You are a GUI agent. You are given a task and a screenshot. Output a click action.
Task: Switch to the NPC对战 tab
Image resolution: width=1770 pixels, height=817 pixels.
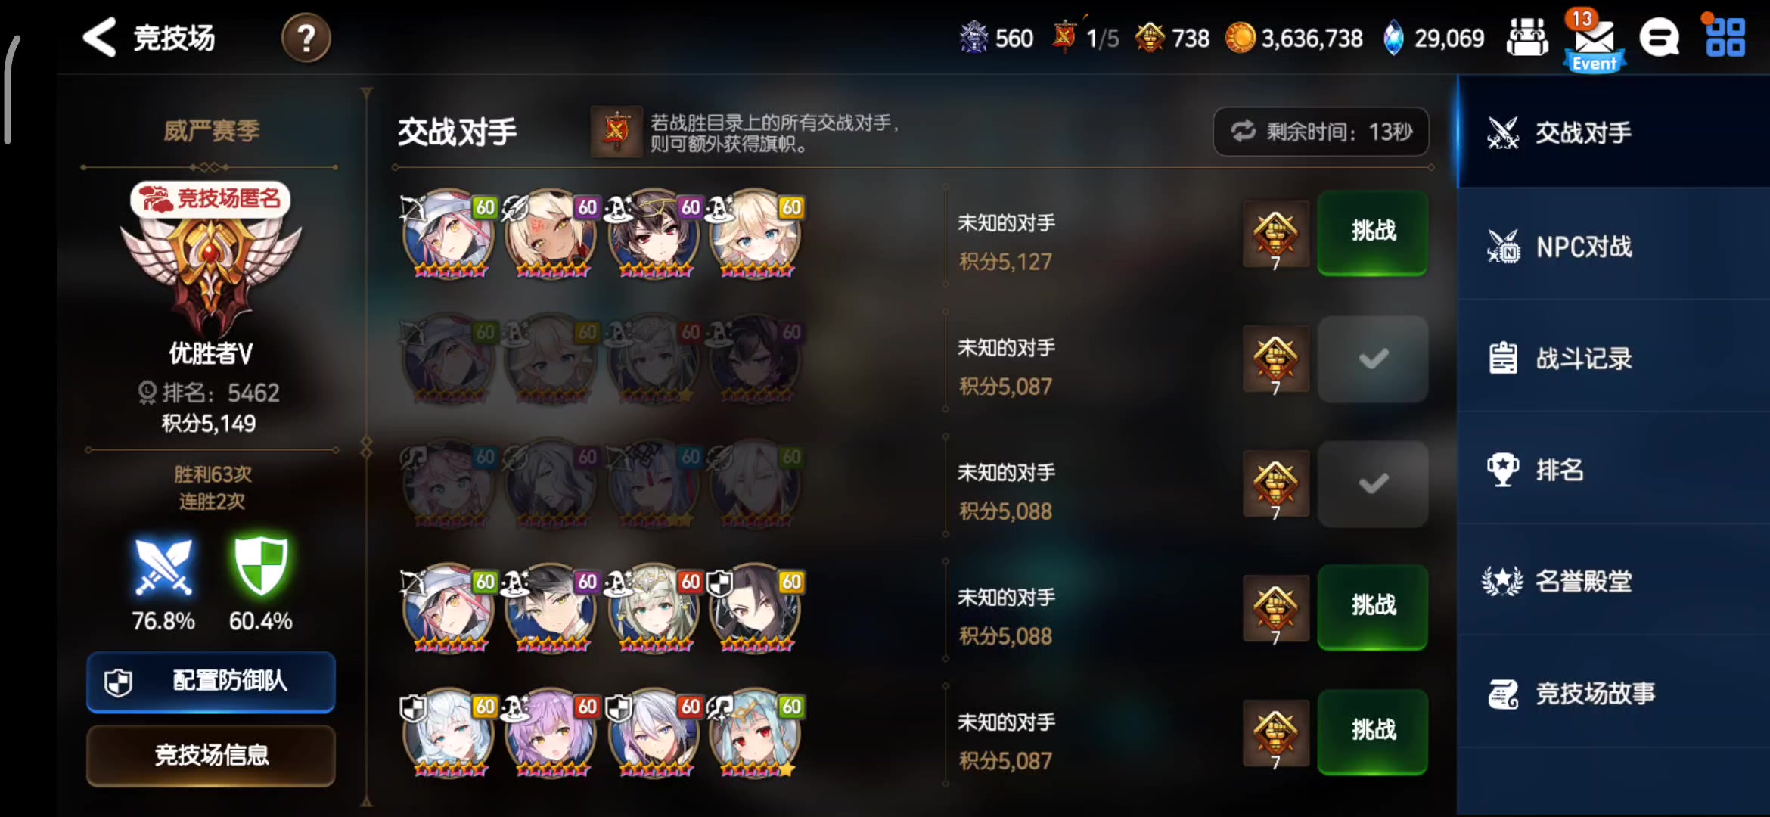point(1614,247)
